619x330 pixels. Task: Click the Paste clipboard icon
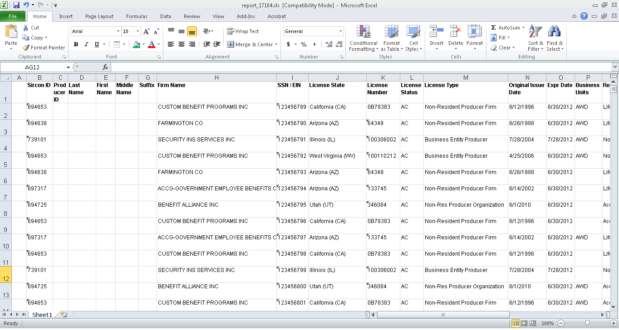pyautogui.click(x=11, y=32)
